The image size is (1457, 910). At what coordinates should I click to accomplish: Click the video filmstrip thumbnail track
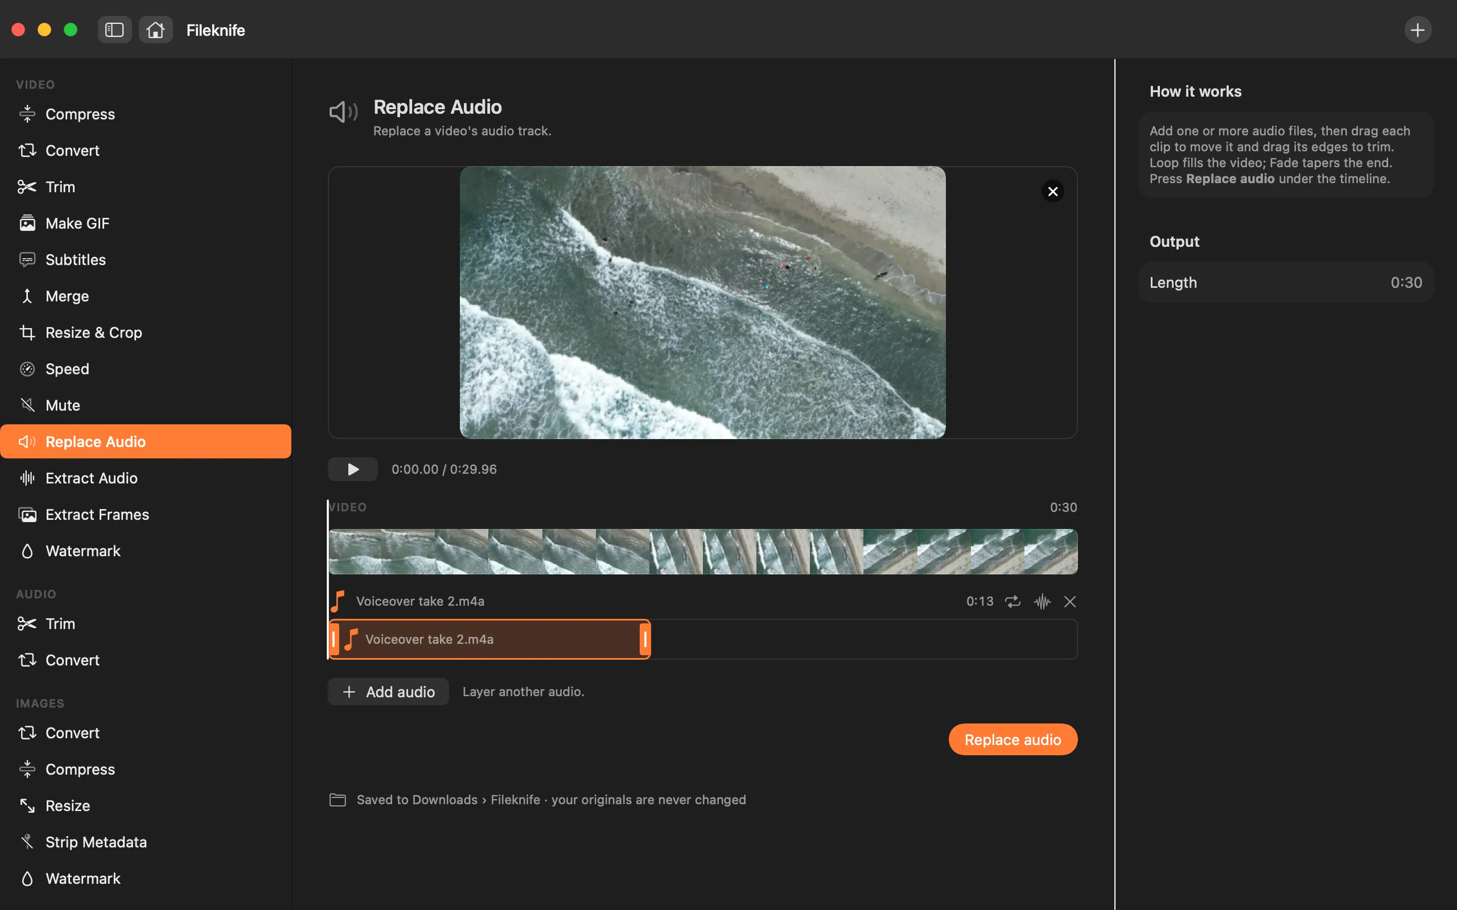pyautogui.click(x=703, y=551)
